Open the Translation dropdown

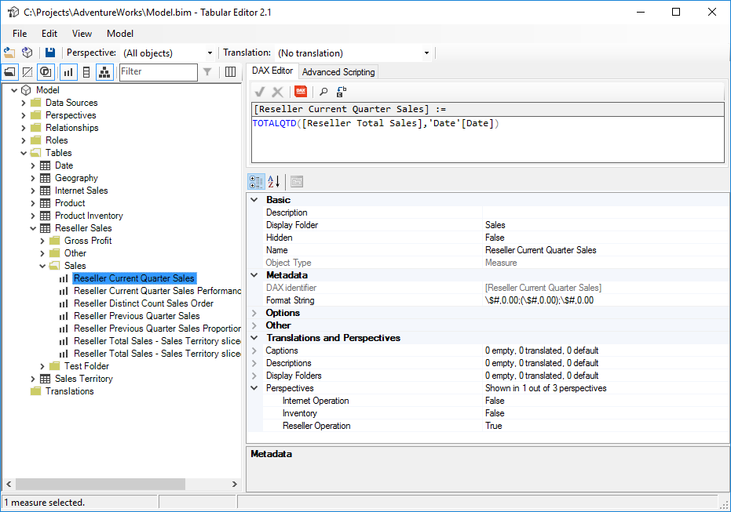425,52
